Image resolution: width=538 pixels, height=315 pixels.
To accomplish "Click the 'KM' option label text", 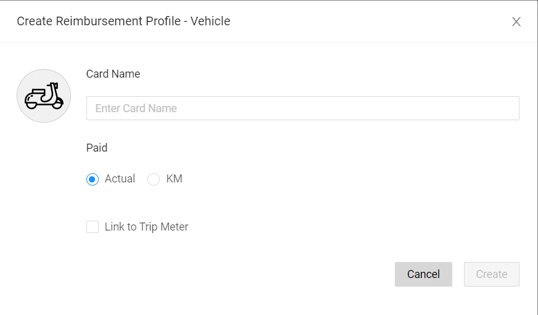I will (x=174, y=179).
